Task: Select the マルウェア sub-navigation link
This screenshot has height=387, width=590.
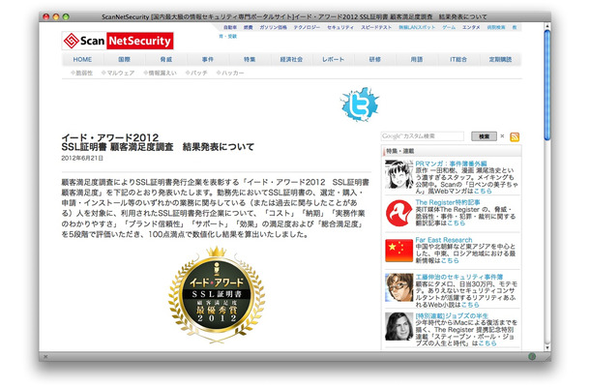Action: point(118,73)
